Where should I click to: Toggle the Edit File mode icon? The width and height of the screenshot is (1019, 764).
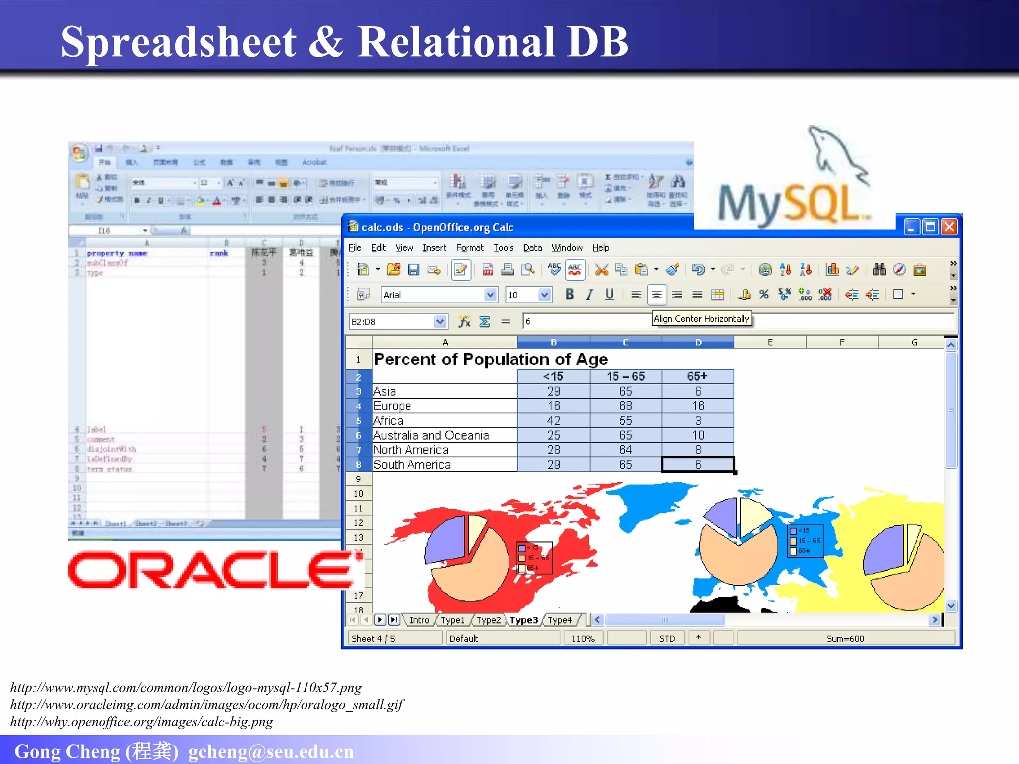461,270
